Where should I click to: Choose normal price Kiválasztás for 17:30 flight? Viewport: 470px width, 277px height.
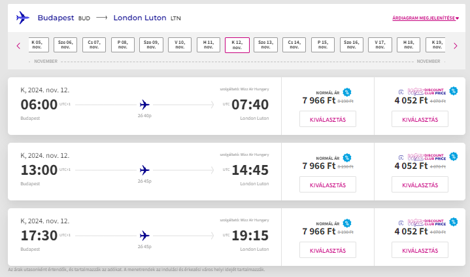pos(327,250)
